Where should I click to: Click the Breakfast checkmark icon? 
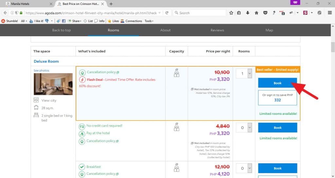pos(82,167)
